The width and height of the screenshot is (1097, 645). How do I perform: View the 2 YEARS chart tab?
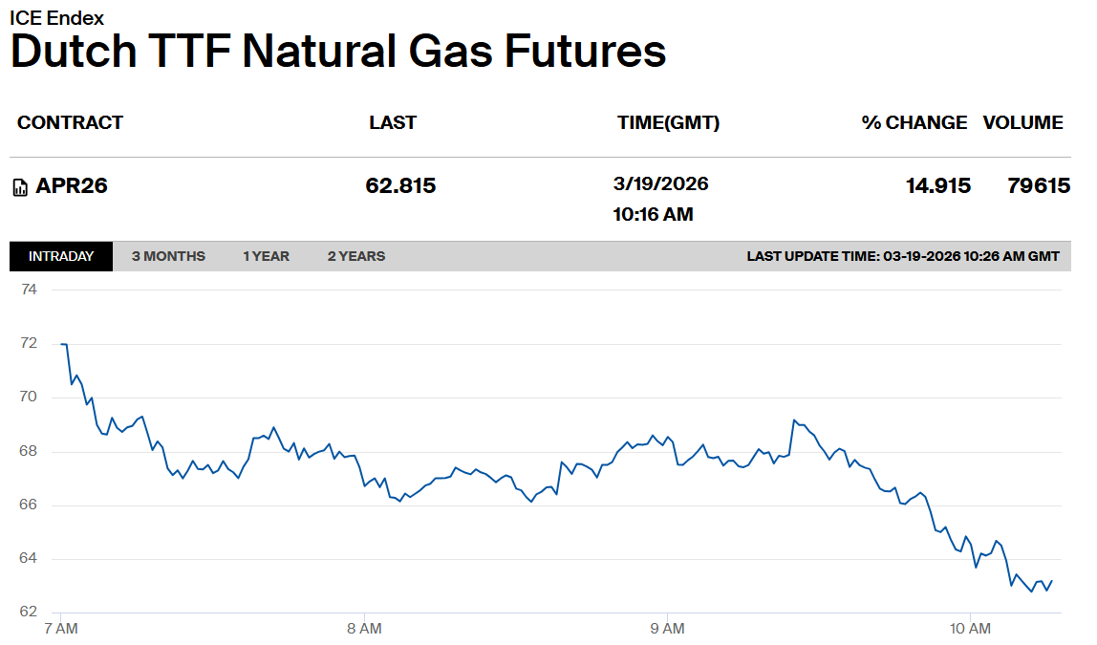[x=356, y=256]
